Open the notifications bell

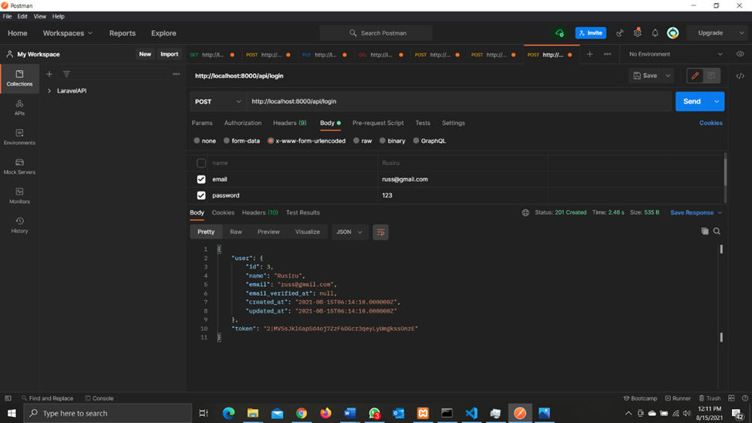click(655, 33)
